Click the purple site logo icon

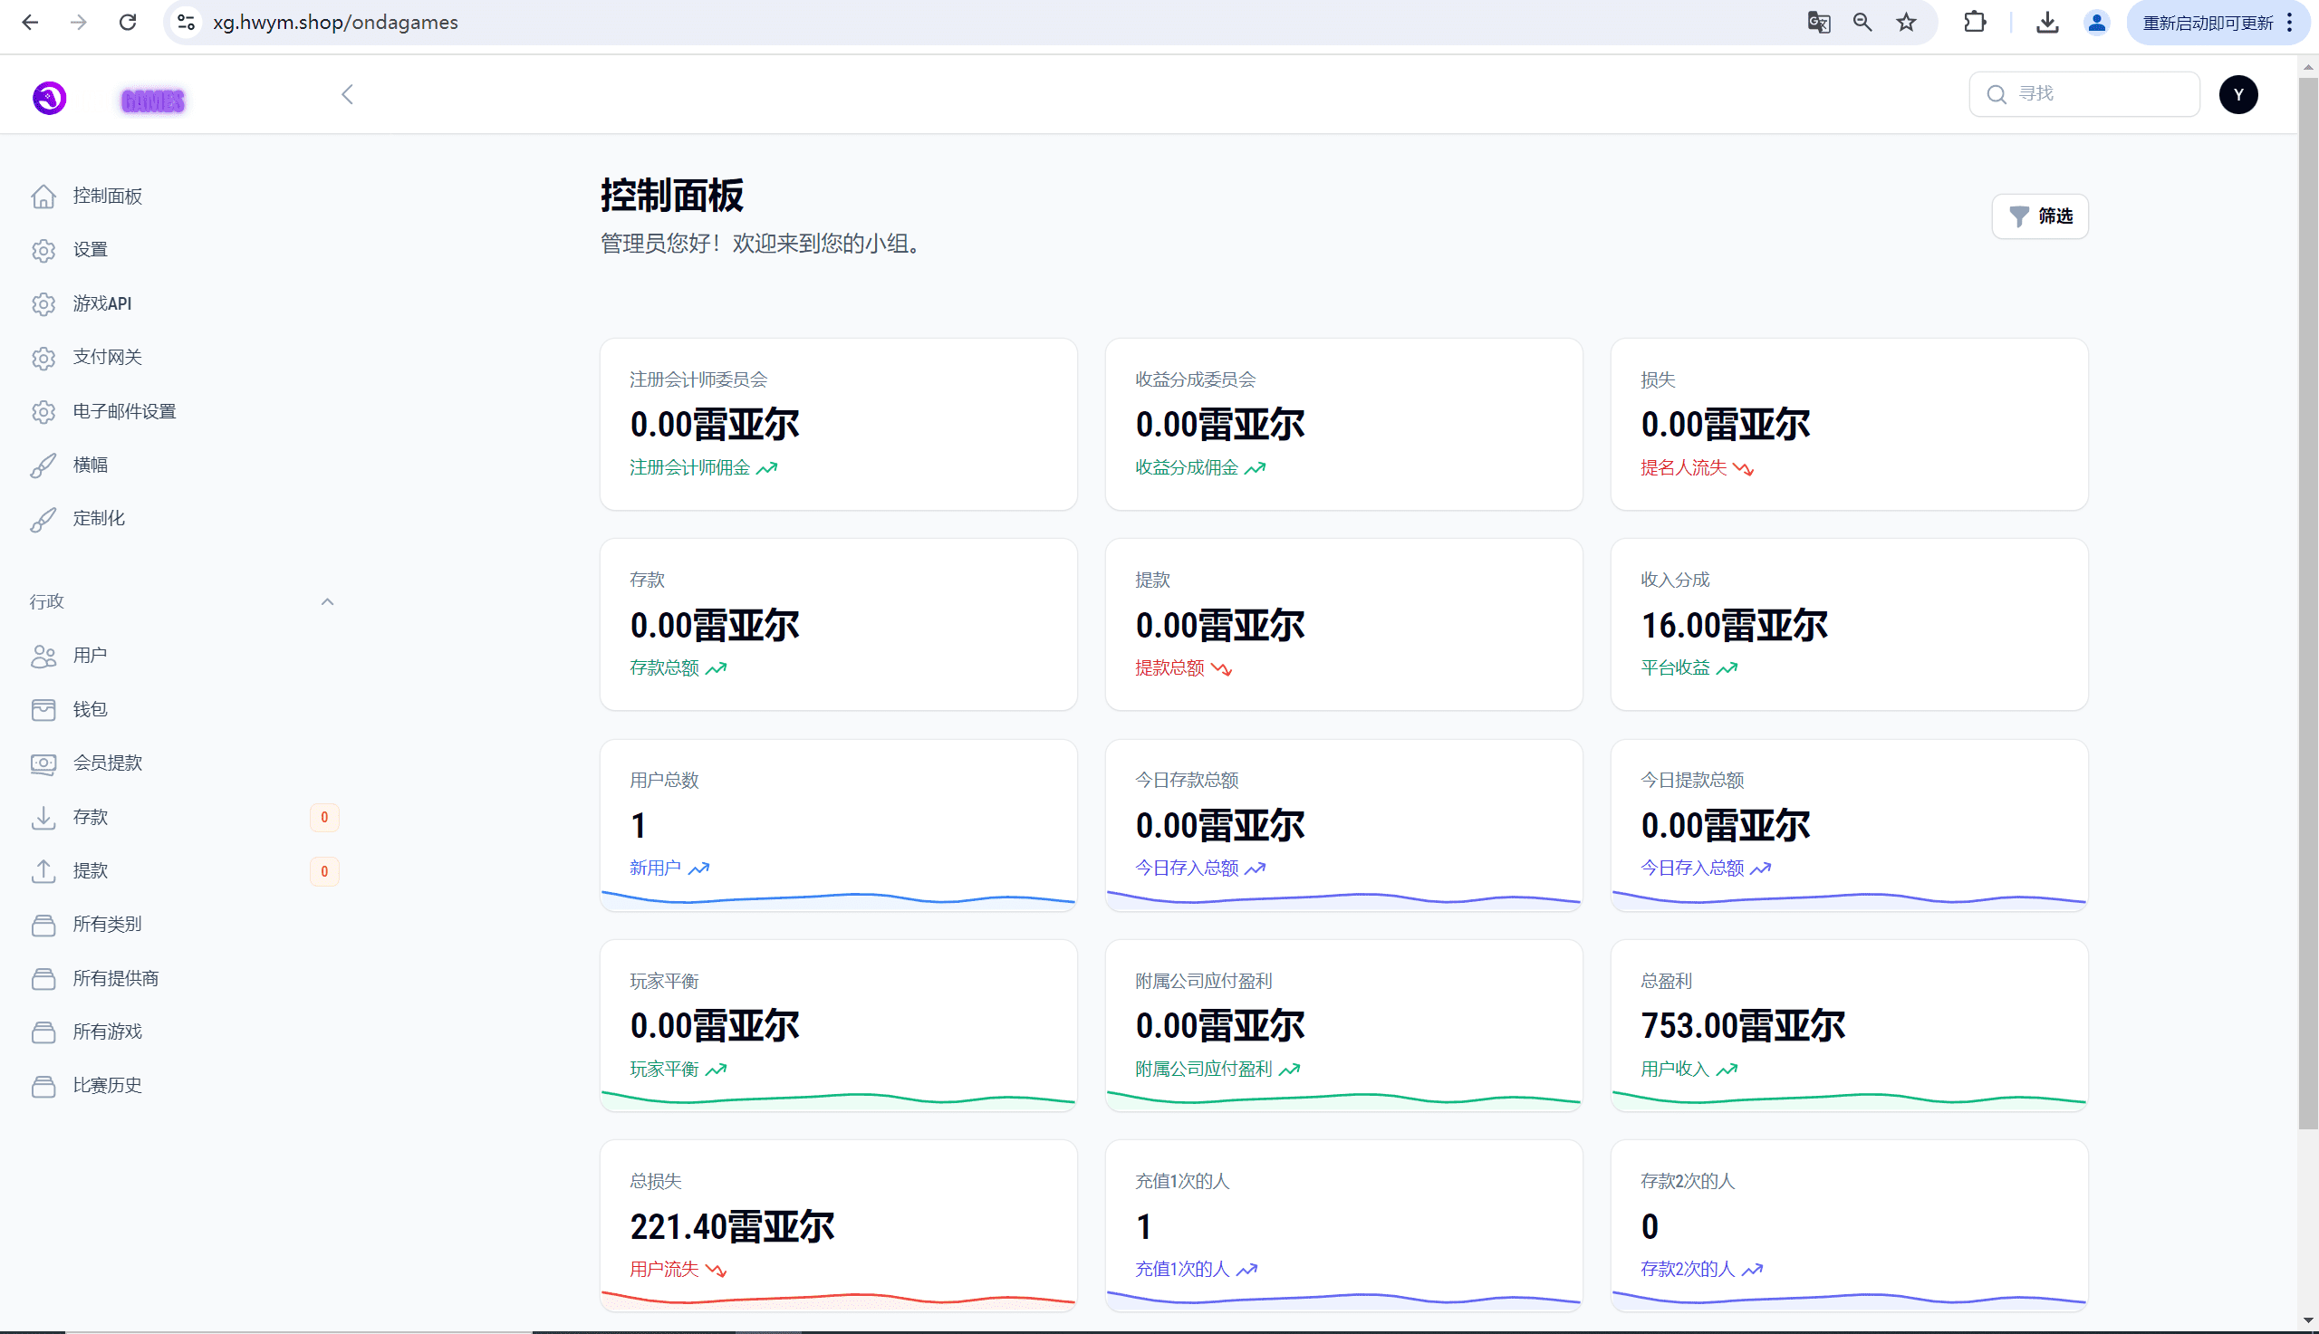(50, 97)
